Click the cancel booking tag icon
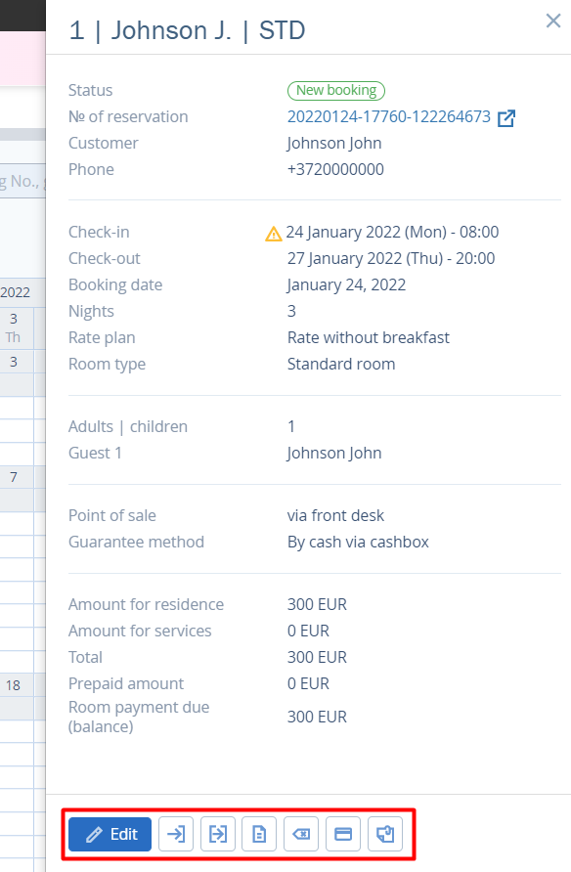 [x=301, y=834]
